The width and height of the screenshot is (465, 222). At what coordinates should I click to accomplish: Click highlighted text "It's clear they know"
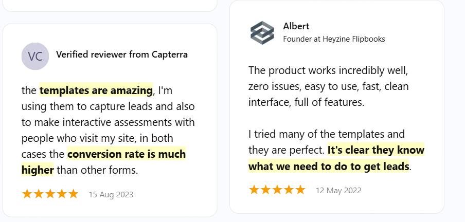pyautogui.click(x=376, y=151)
